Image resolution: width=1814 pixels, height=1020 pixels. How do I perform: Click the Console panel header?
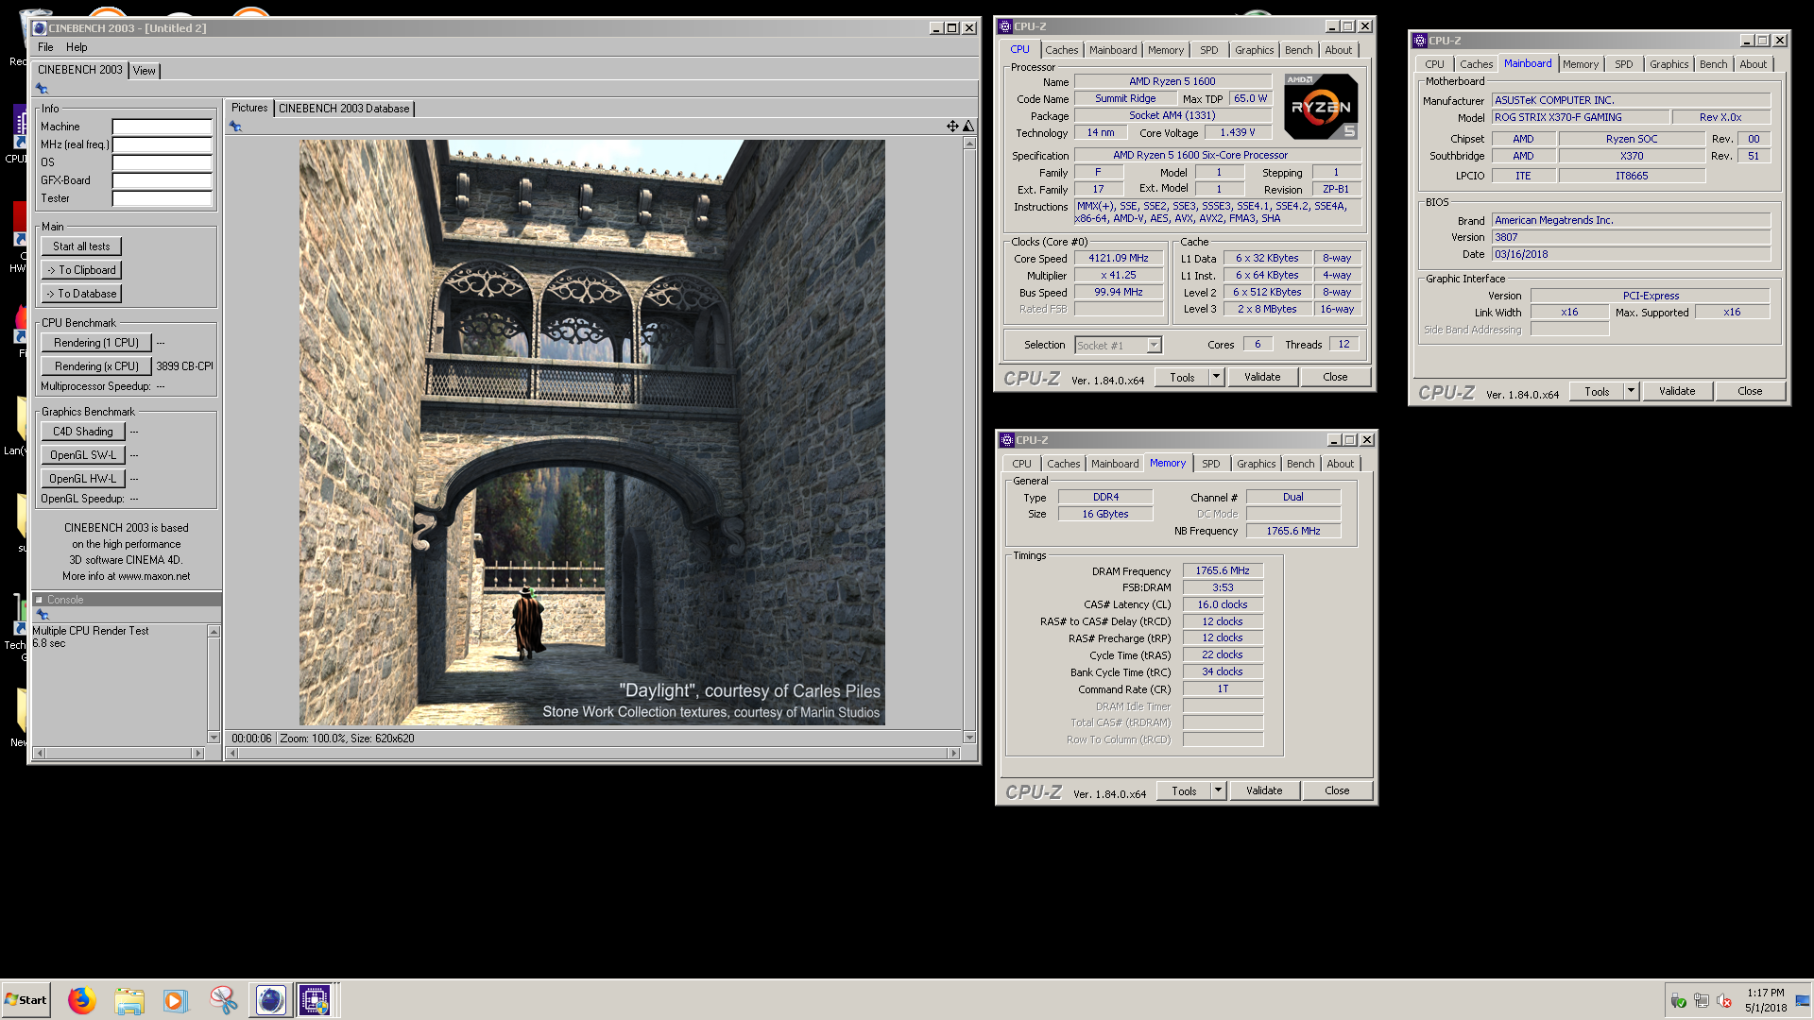pos(128,600)
